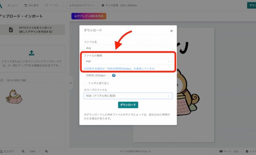Click the やり直し redo icon

tap(47, 5)
